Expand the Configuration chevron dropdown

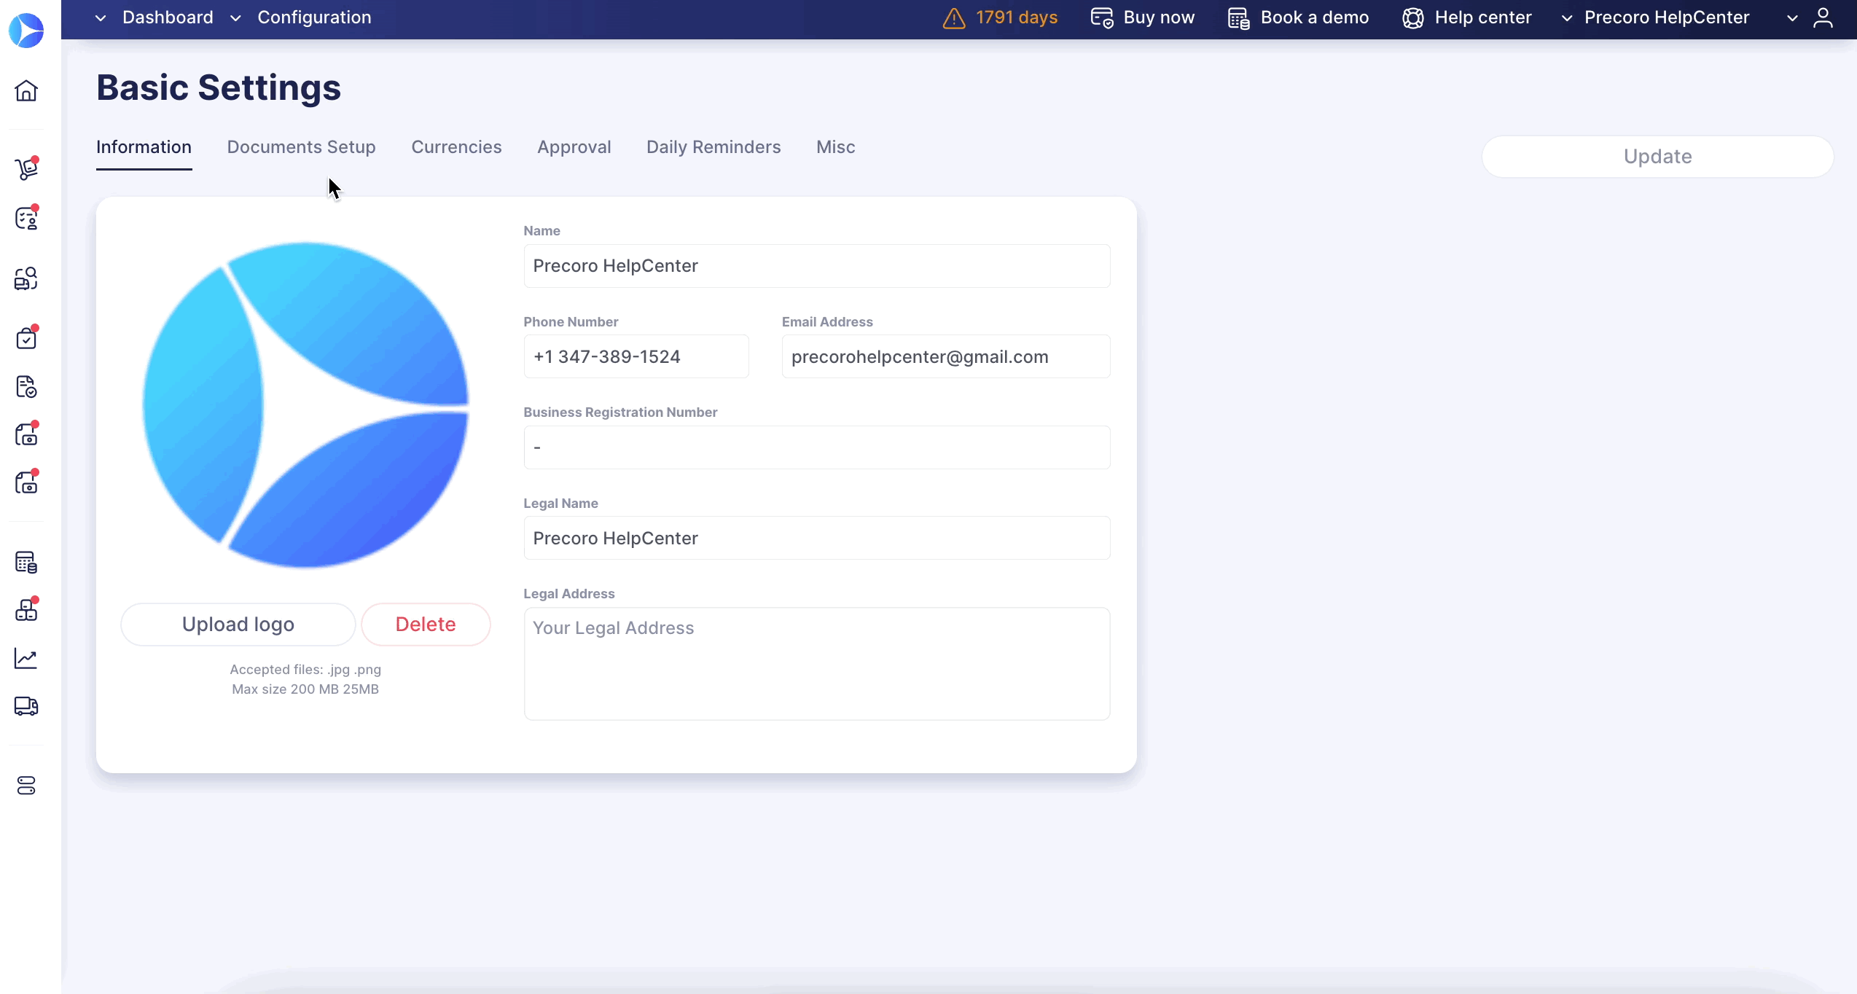[x=235, y=17]
